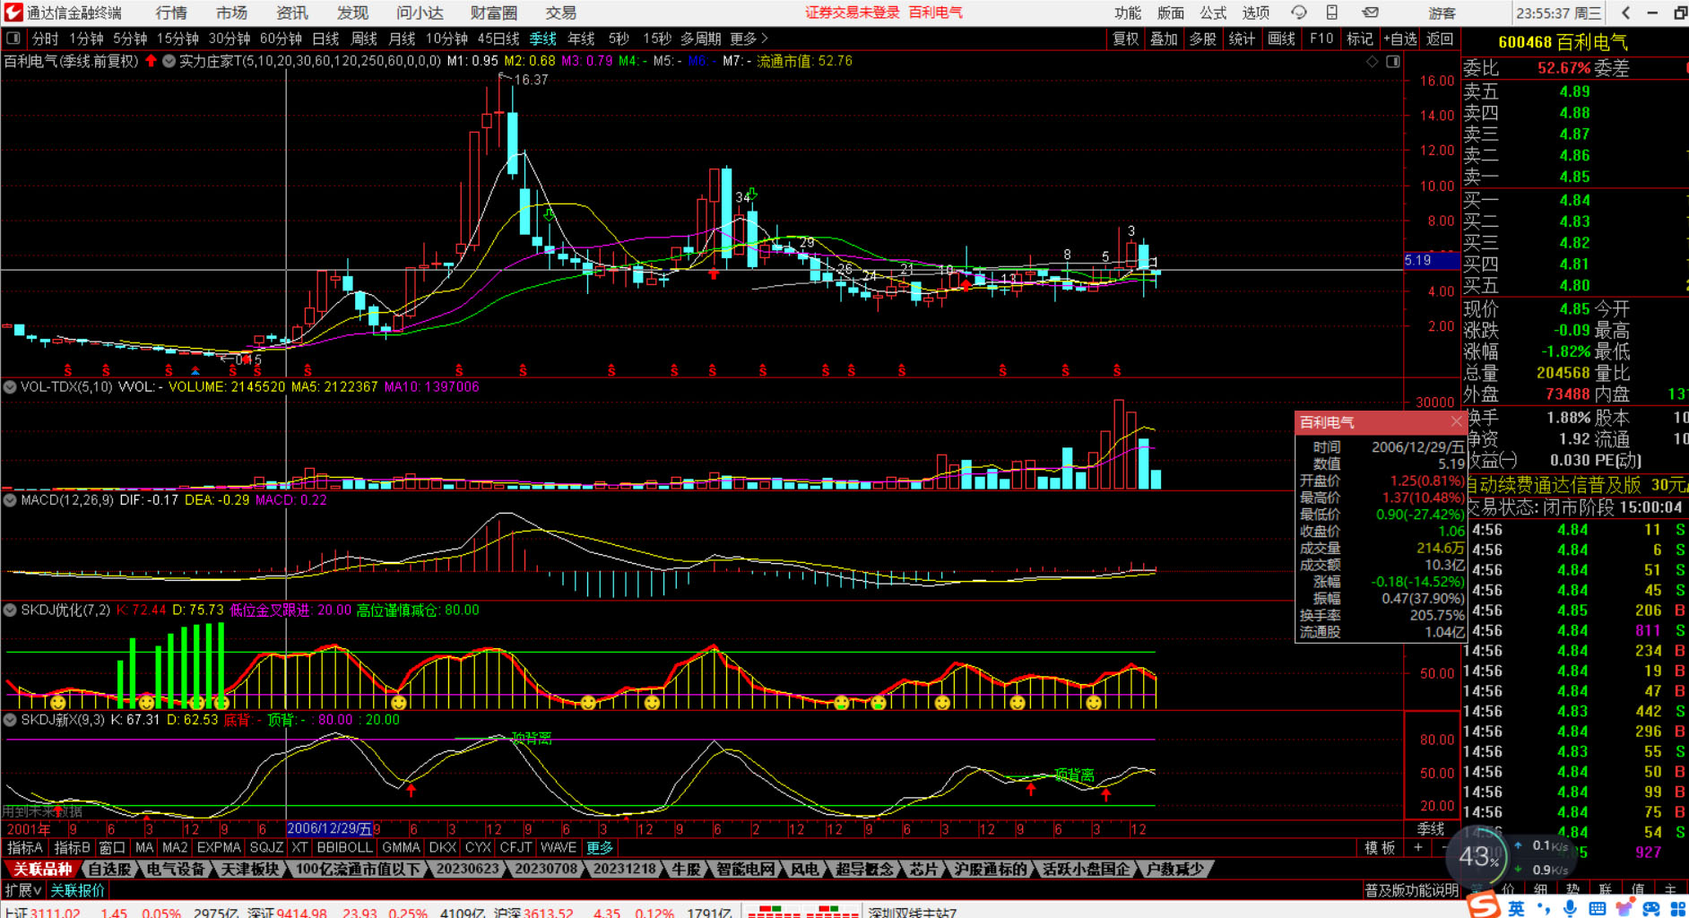Screen dimensions: 1689x918
Task: Toggle the right info panel icon
Action: (x=1393, y=62)
